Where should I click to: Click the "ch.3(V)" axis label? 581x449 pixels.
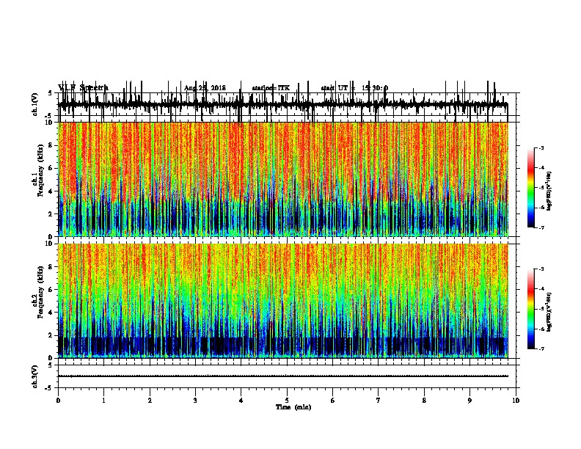pos(35,376)
